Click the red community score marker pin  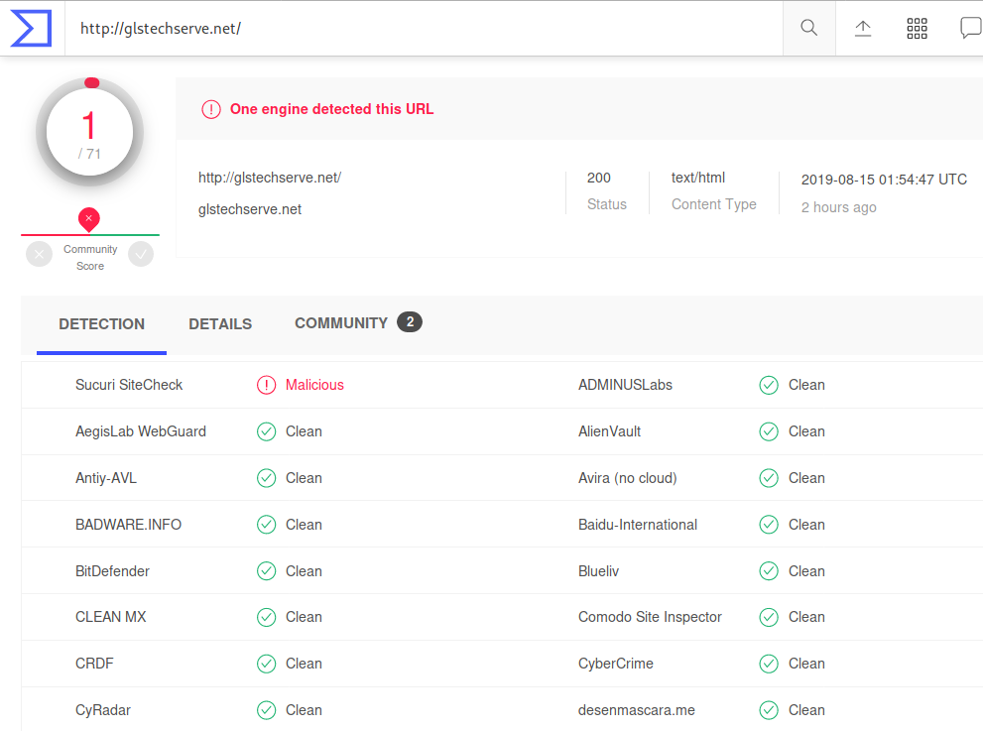point(89,219)
